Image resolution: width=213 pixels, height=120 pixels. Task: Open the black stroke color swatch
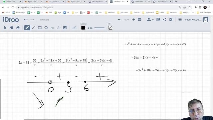[x=83, y=28]
